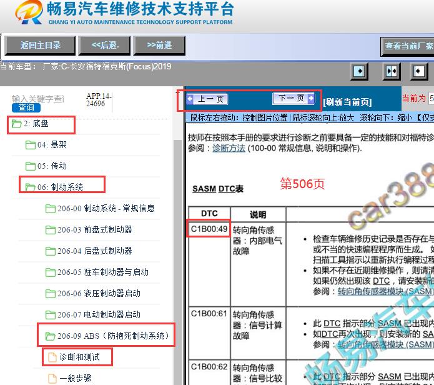Click folder icon beside 206-04 后盘式制动器

51,251
